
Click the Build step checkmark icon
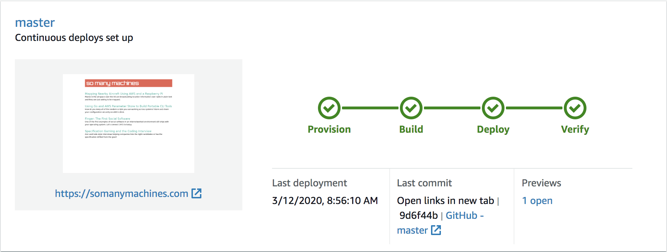pos(411,108)
